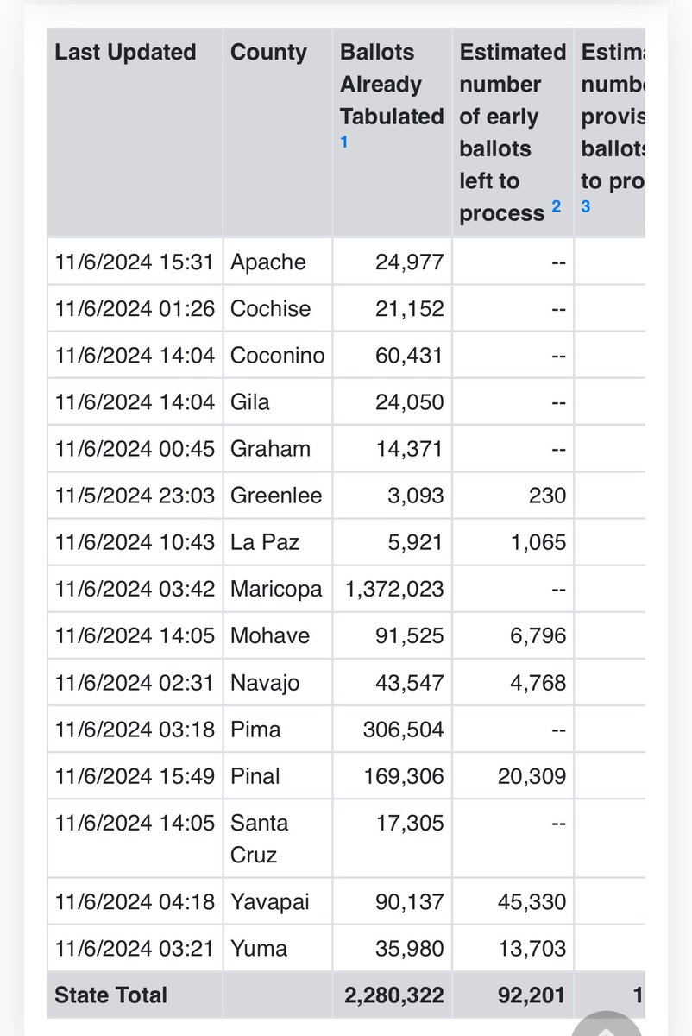Select the Santa Cruz county cell

click(259, 838)
